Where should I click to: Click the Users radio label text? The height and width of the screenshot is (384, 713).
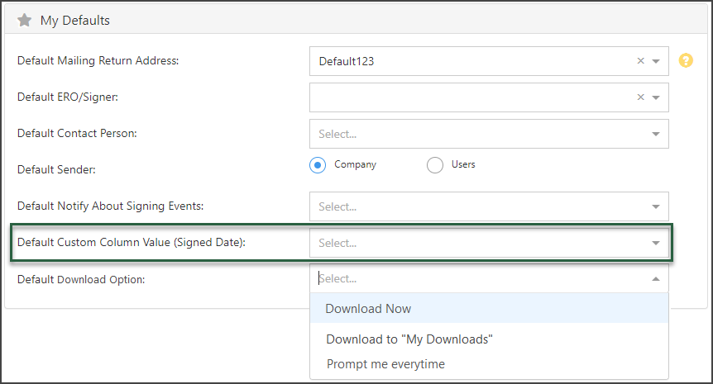(463, 164)
